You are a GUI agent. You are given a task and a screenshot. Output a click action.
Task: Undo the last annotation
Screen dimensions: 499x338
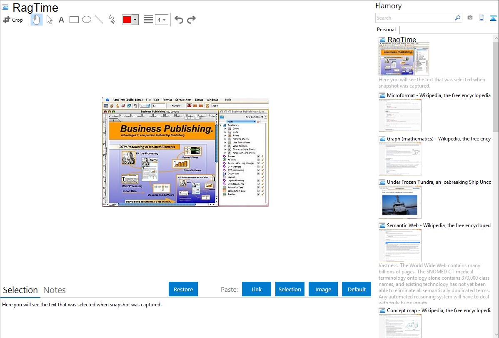tap(179, 20)
